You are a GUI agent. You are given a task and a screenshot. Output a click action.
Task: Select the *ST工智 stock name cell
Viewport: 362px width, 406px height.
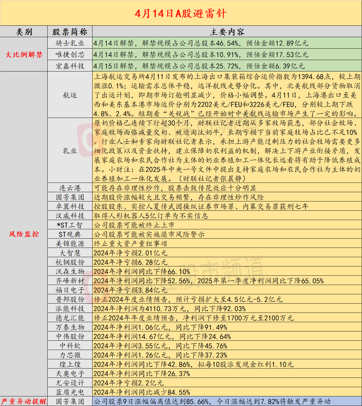(x=70, y=225)
